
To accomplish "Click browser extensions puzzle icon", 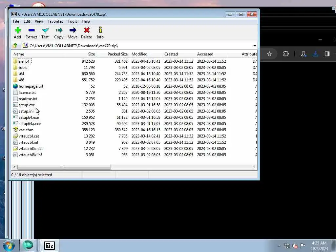I will pos(286,54).
